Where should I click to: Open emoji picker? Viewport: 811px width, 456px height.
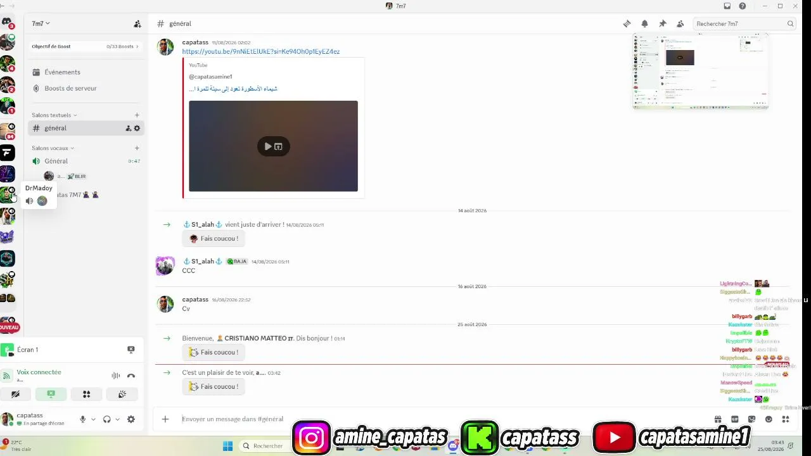click(x=769, y=419)
